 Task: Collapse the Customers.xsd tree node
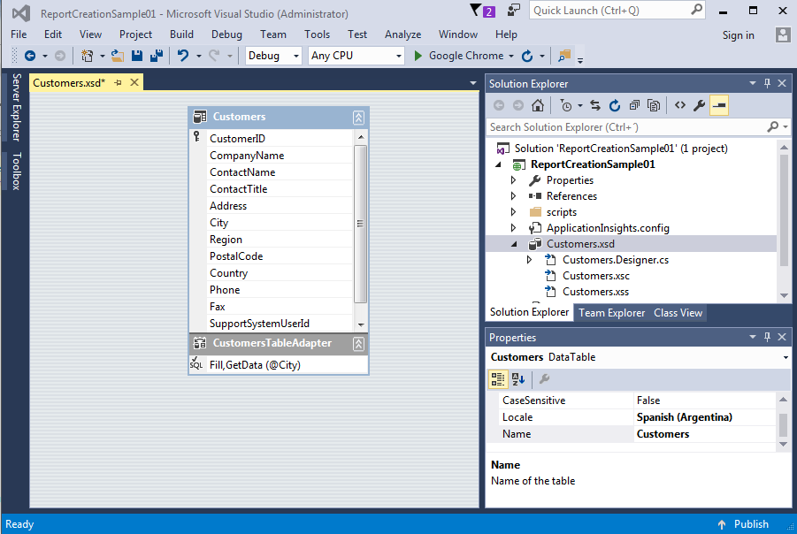[514, 244]
